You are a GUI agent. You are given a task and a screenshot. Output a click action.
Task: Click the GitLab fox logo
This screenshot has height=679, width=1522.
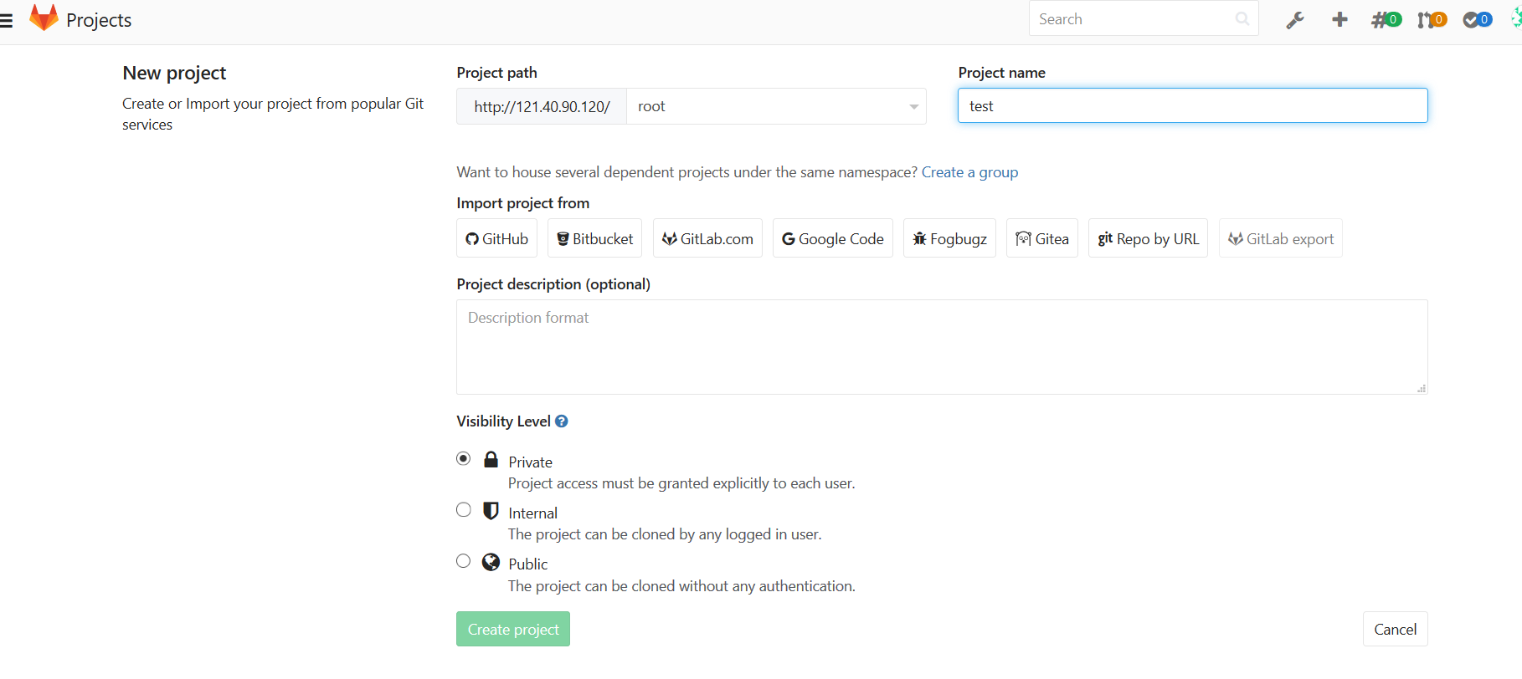44,18
